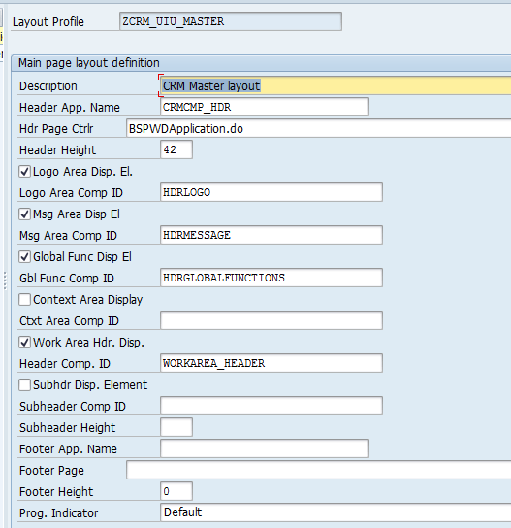Uncheck Msg Area Disp El checkbox
511x528 pixels.
(x=24, y=214)
